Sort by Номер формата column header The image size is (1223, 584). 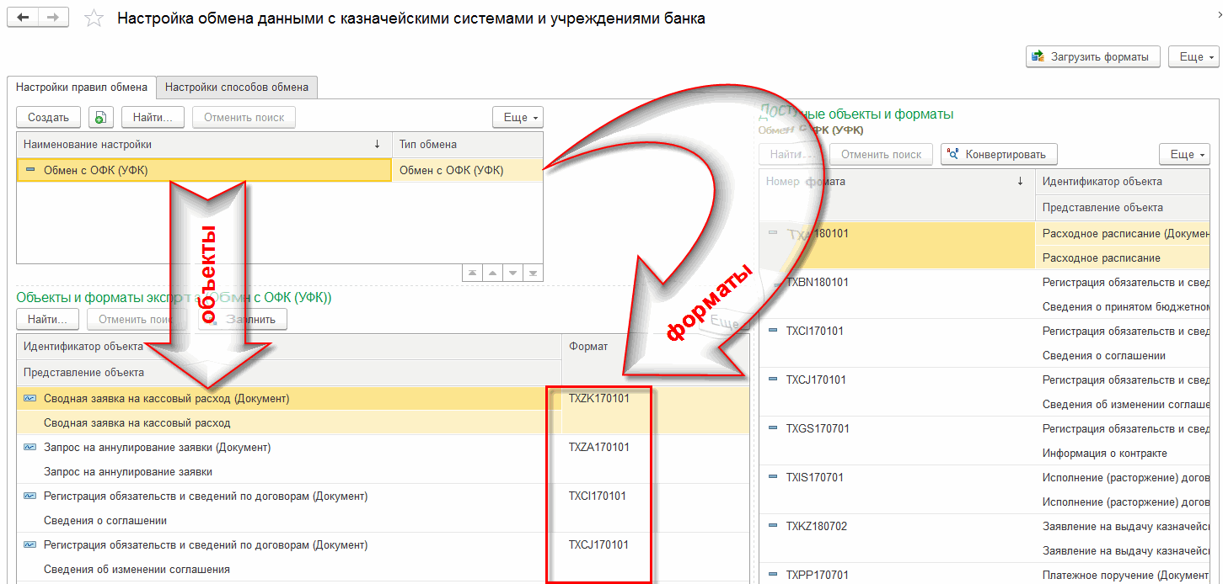coord(897,182)
